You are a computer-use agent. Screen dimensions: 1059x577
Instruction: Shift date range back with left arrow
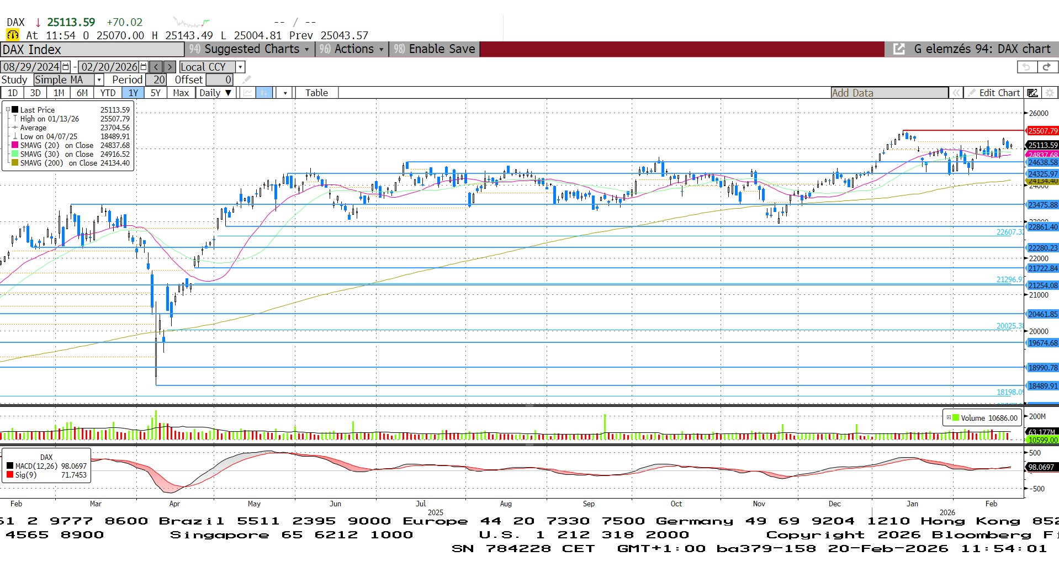coord(156,67)
